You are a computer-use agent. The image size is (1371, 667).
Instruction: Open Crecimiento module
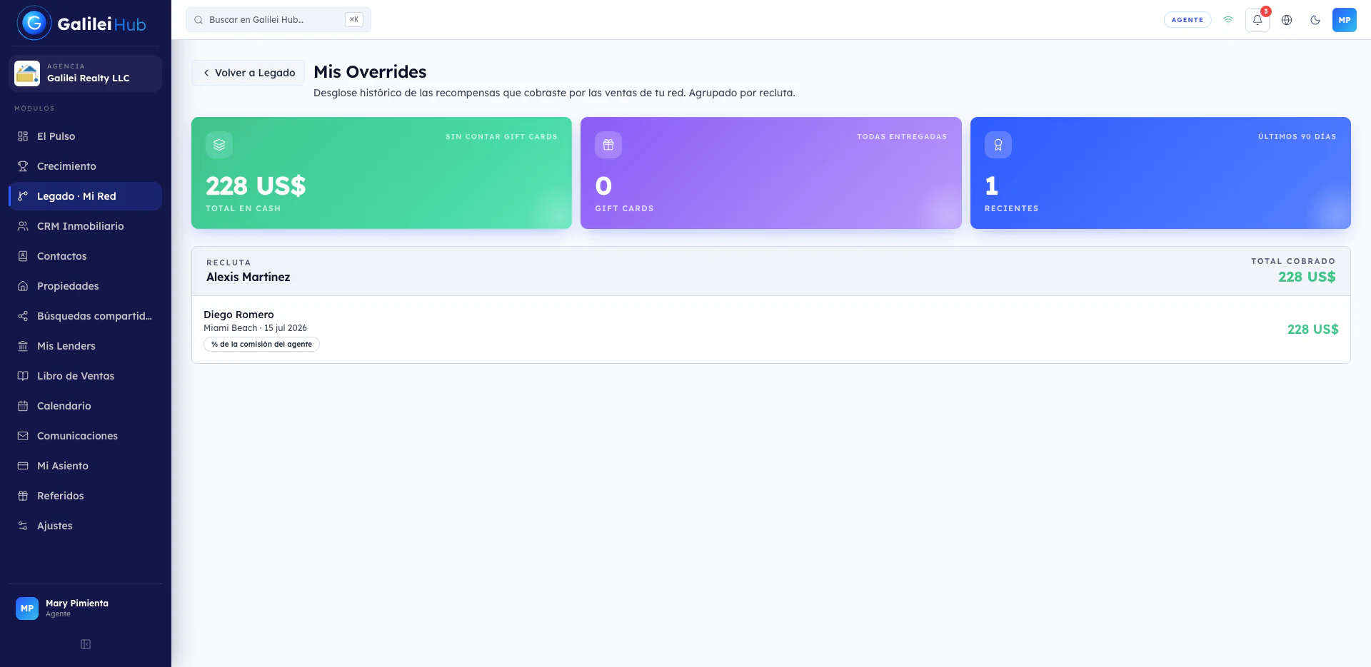click(85, 166)
